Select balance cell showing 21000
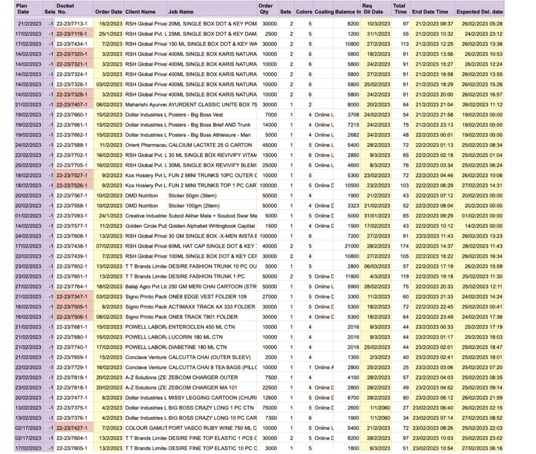Image resolution: width=536 pixels, height=454 pixels. [352, 246]
